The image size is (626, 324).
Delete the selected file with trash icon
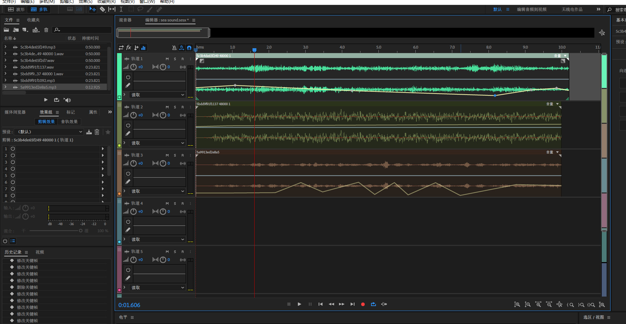click(46, 30)
